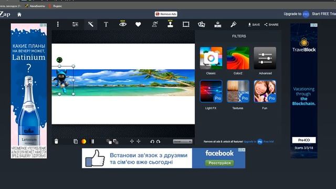Select the magic wand filters tool
This screenshot has height=189, width=336.
tap(91, 24)
